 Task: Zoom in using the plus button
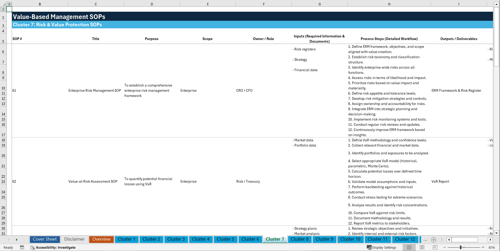483,247
